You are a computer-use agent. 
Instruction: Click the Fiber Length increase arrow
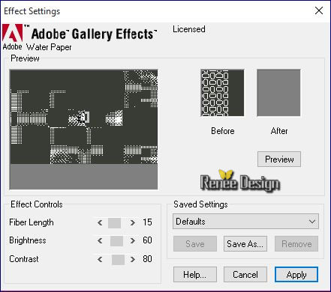[133, 222]
